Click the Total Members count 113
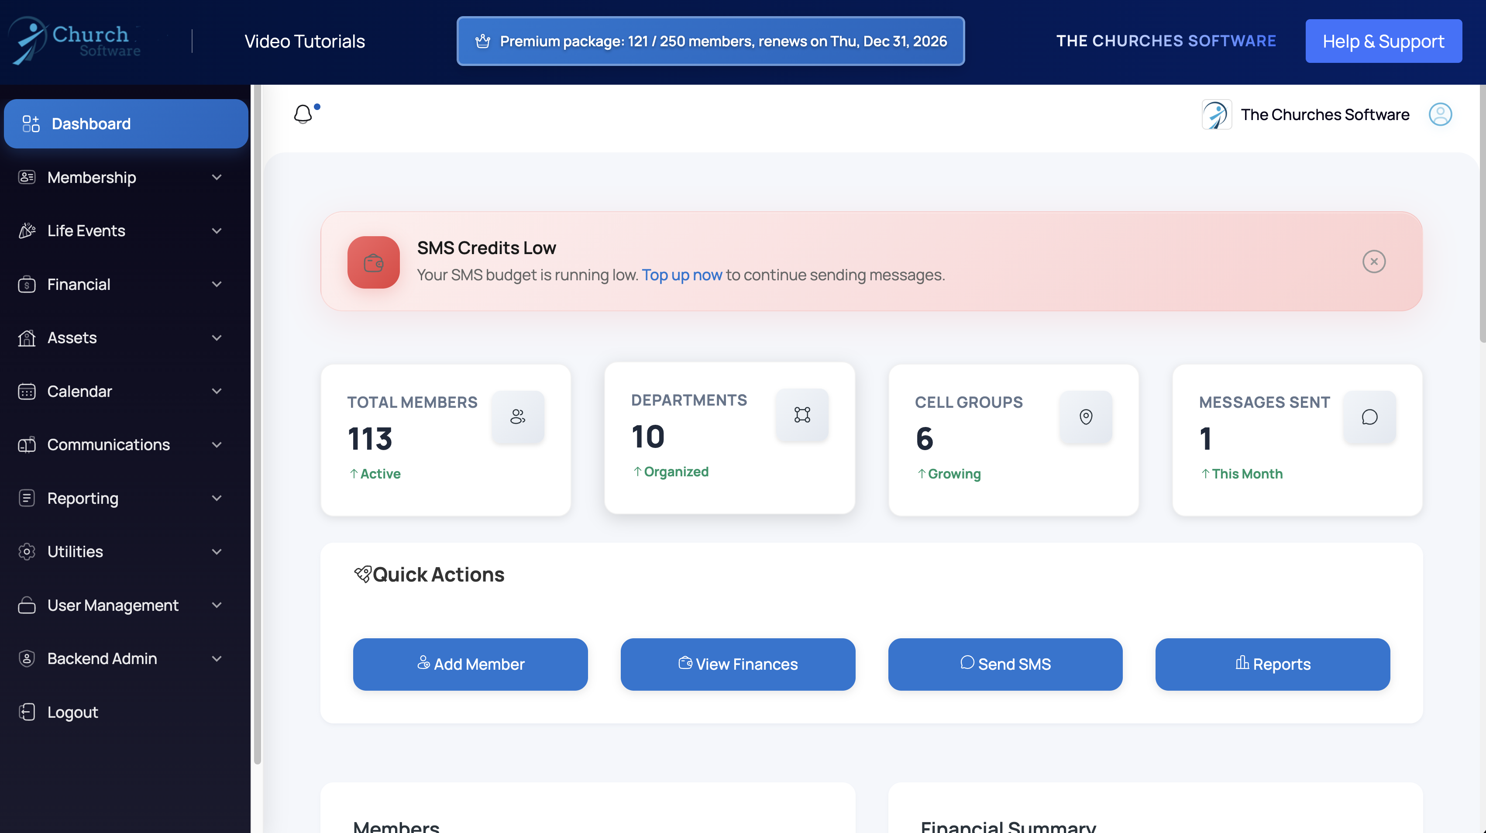Viewport: 1486px width, 833px height. point(370,438)
